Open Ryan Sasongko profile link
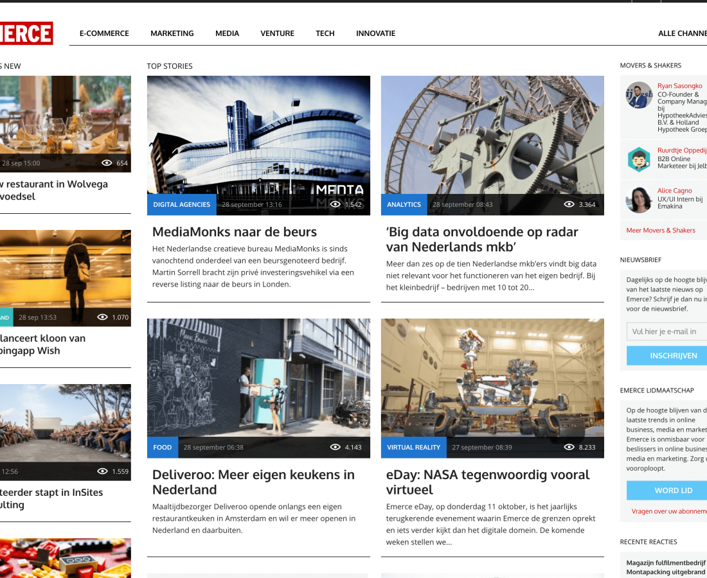This screenshot has width=707, height=578. pyautogui.click(x=679, y=85)
